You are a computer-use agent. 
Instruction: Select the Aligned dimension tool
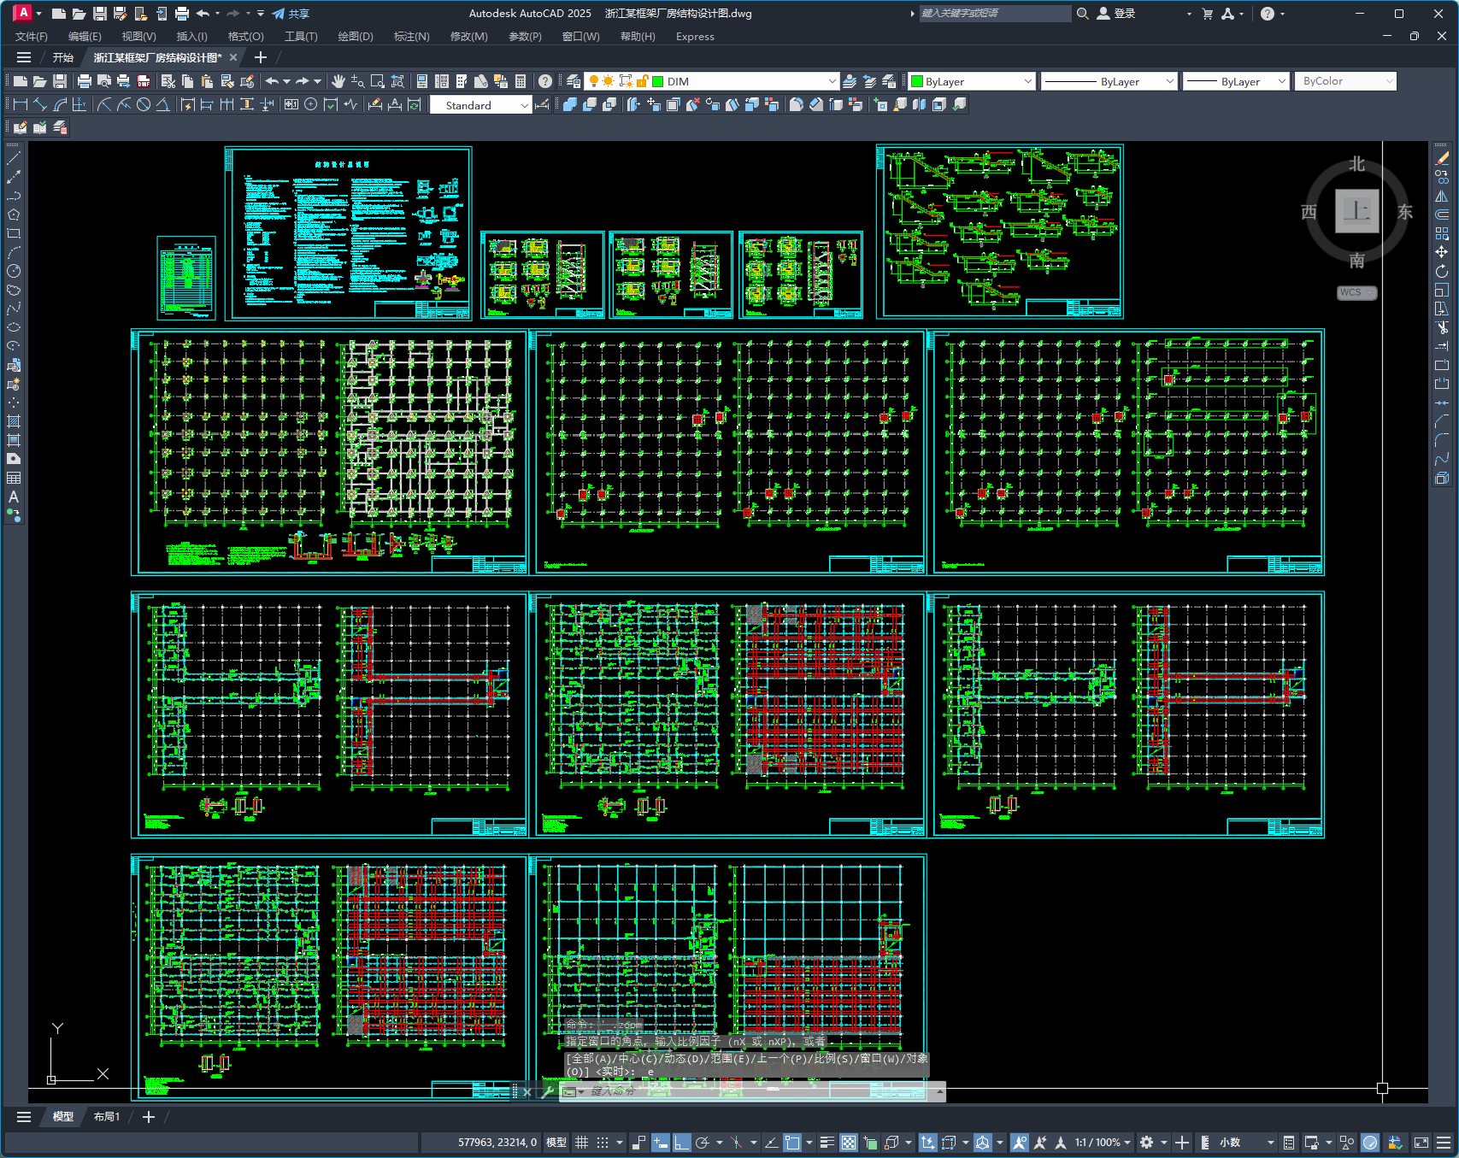click(x=40, y=104)
